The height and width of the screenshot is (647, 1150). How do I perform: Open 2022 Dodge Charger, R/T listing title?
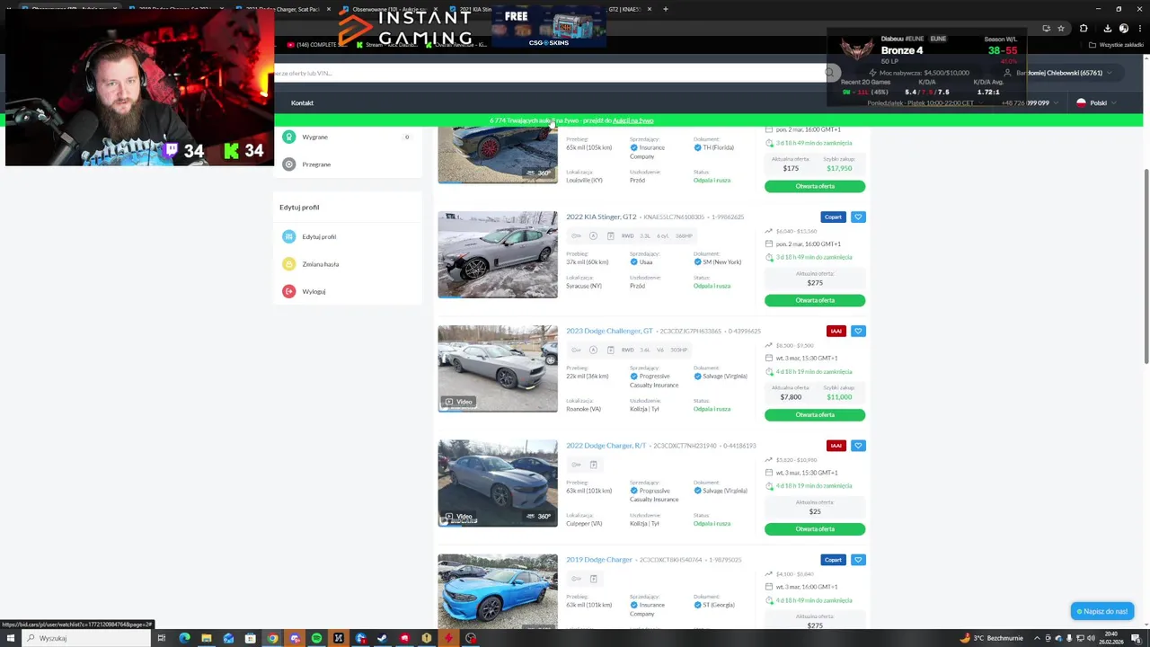(606, 445)
